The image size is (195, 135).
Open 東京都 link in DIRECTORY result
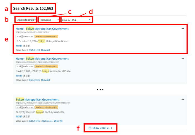[x=19, y=116]
